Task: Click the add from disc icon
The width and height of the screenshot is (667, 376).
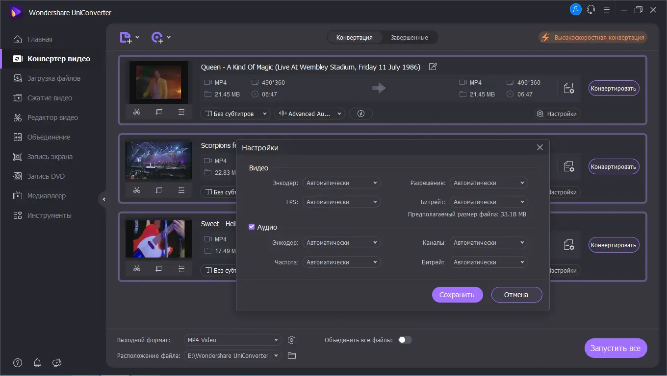Action: 157,38
